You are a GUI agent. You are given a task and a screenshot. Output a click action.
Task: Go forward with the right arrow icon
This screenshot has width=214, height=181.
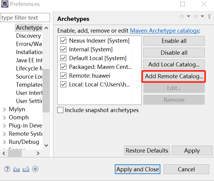[196, 16]
